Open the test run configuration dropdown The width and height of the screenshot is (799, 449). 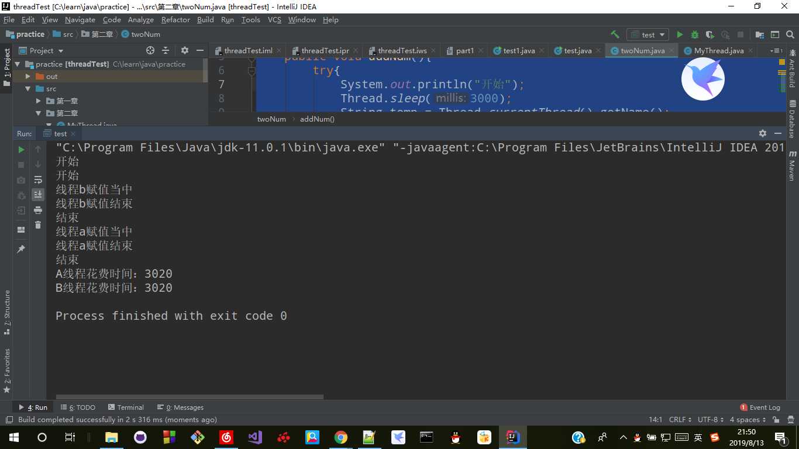point(648,34)
